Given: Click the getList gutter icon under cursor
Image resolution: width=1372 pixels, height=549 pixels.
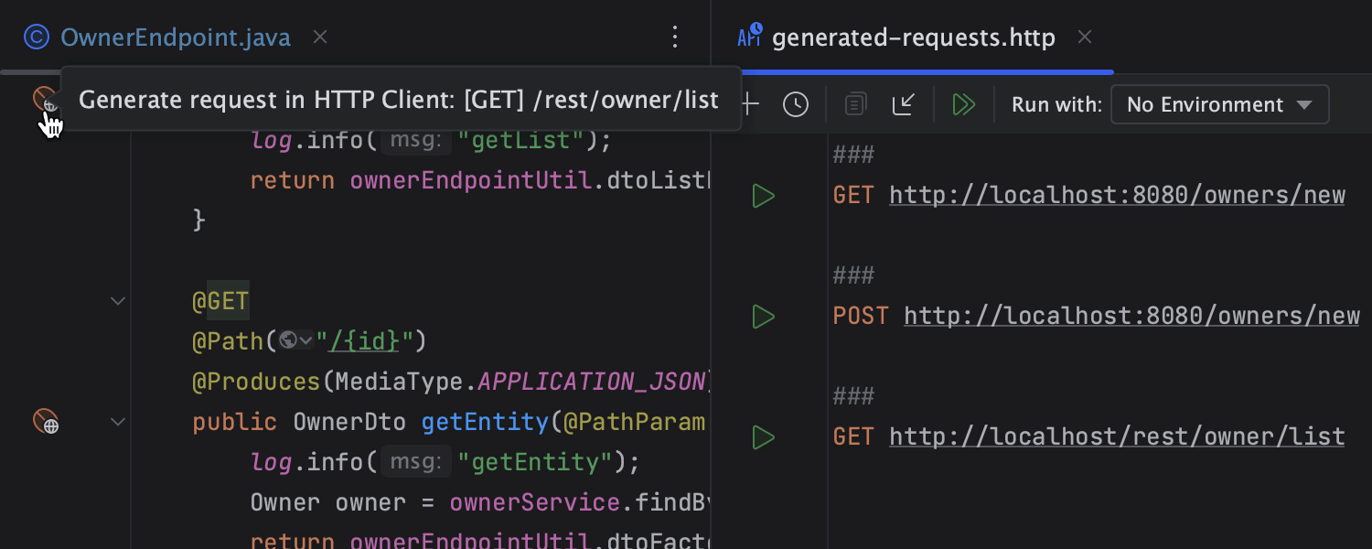Looking at the screenshot, I should click(x=44, y=99).
